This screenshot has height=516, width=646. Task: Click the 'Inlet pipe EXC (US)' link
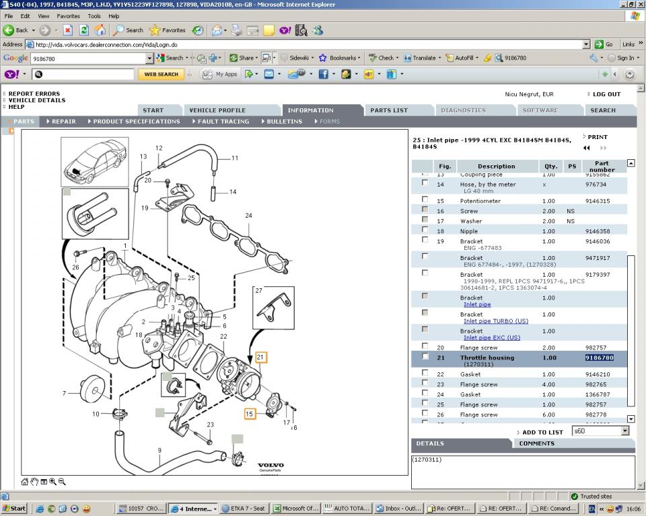click(x=491, y=337)
